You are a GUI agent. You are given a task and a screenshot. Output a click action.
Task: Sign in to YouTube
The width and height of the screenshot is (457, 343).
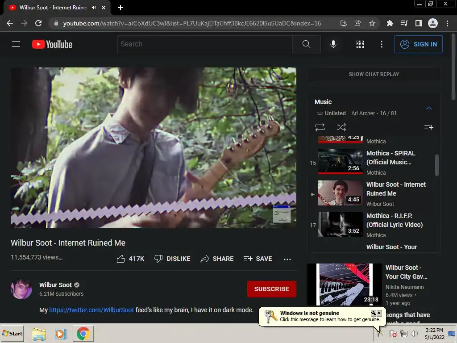[x=418, y=44]
